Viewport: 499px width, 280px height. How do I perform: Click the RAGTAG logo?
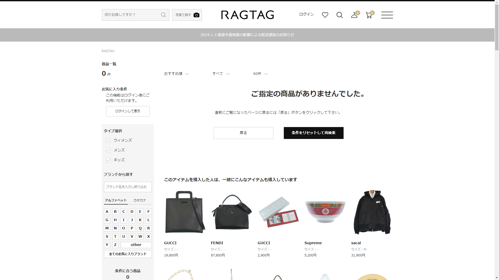tap(247, 15)
